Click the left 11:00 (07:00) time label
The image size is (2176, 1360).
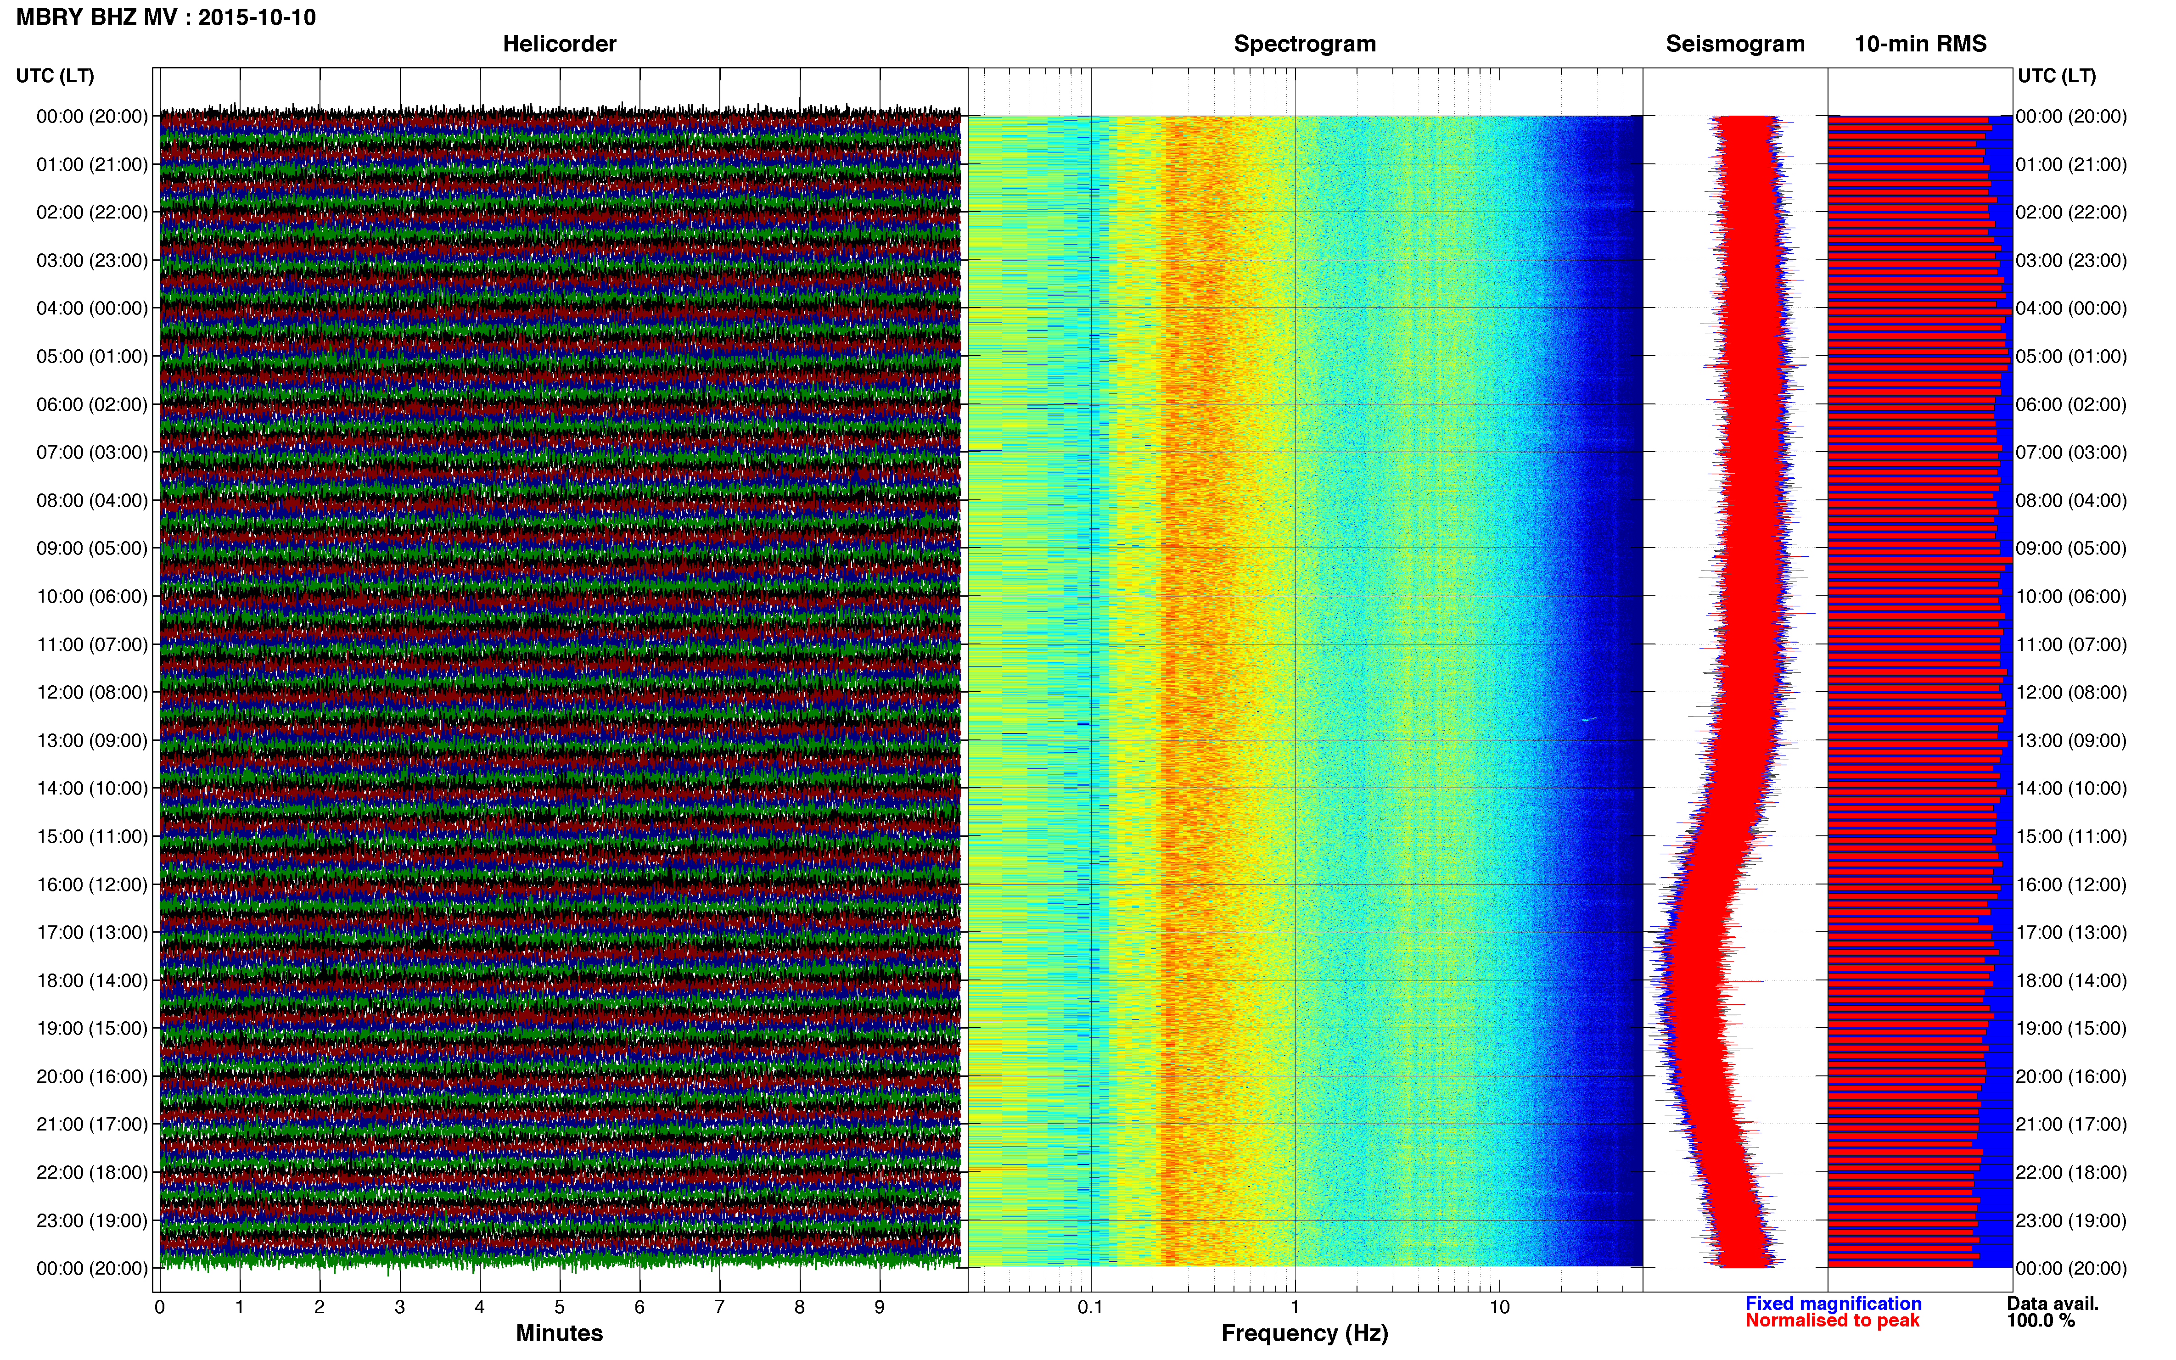click(x=92, y=645)
